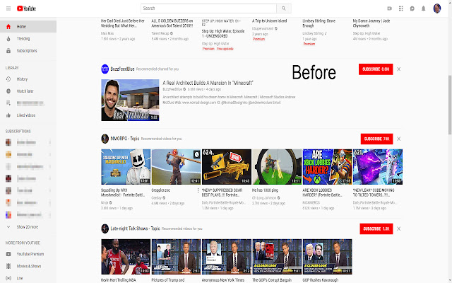
Task: Open History in the Library section
Action: coord(22,79)
